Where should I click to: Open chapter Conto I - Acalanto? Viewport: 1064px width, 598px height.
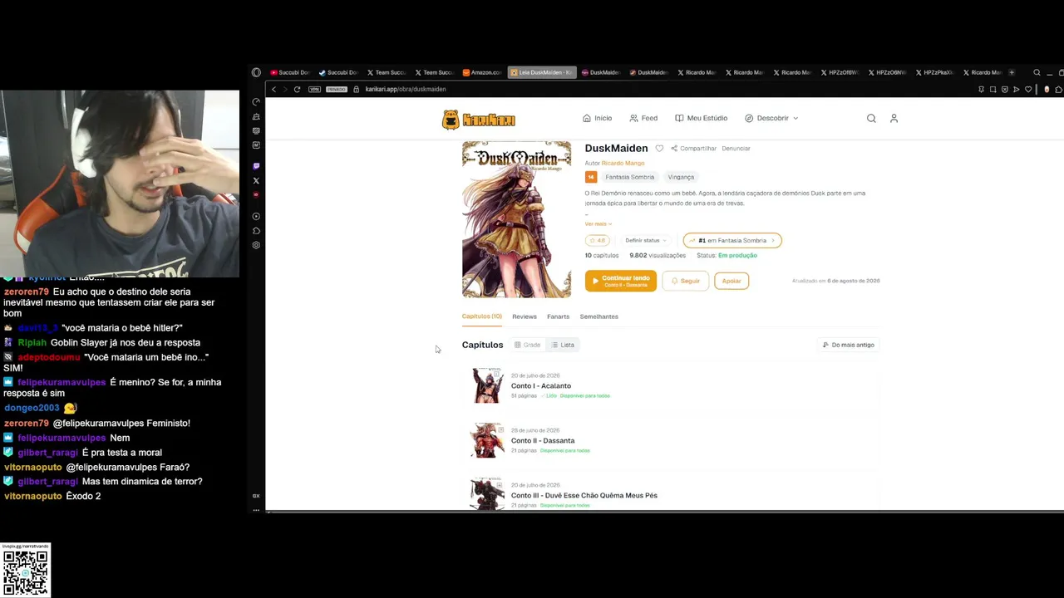541,386
